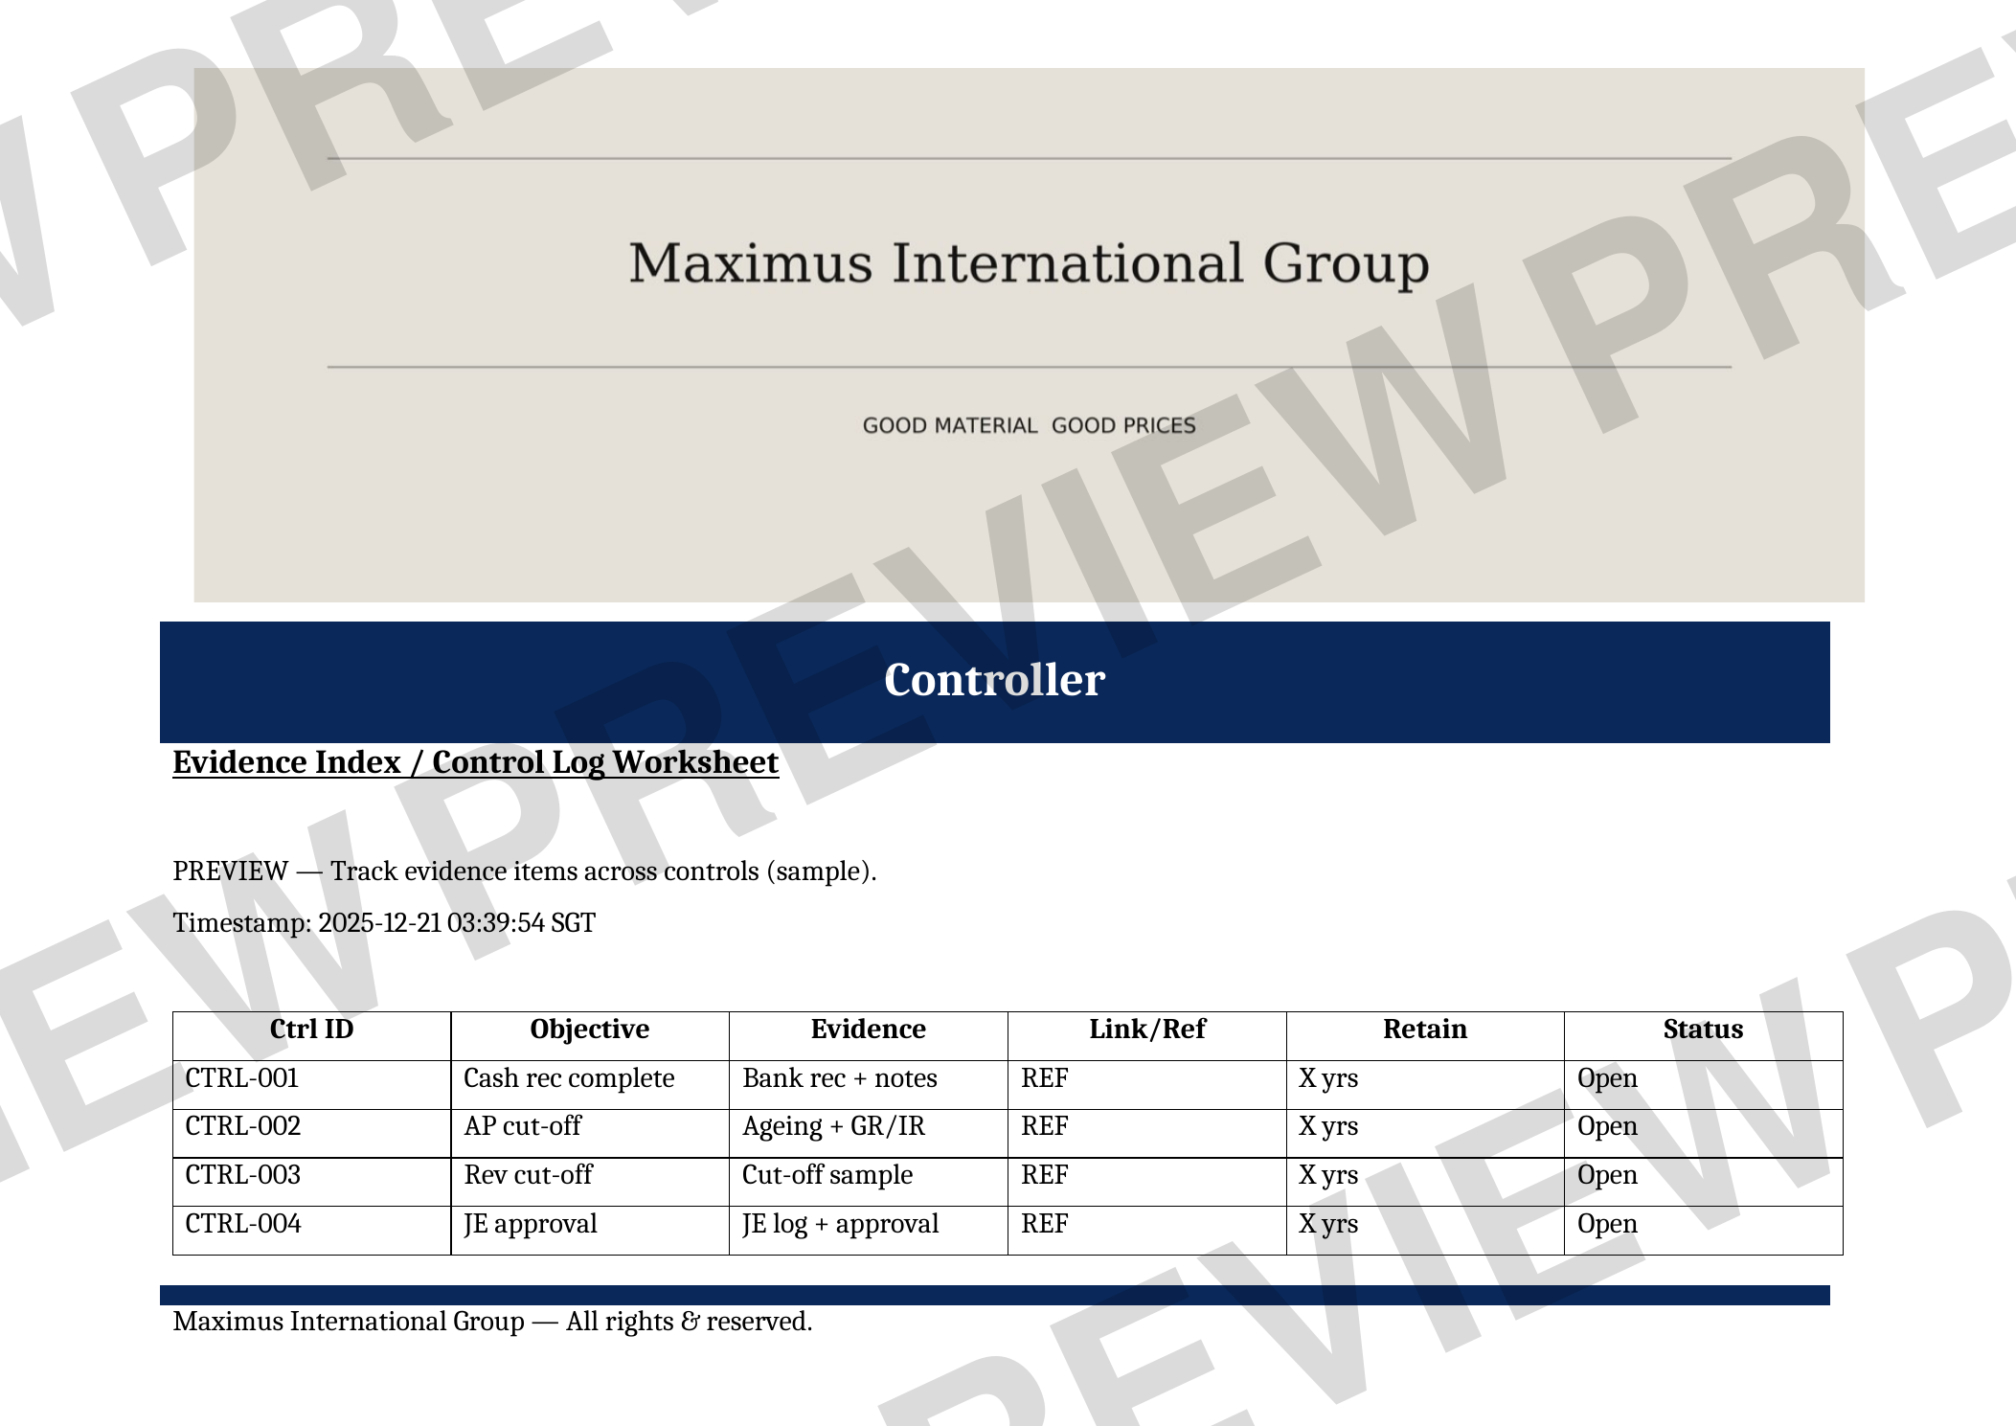Select the Status column header
The width and height of the screenshot is (2016, 1426).
tap(1702, 1030)
